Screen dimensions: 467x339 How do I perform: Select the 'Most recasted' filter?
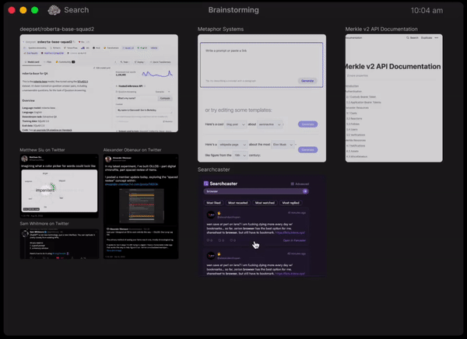click(237, 203)
